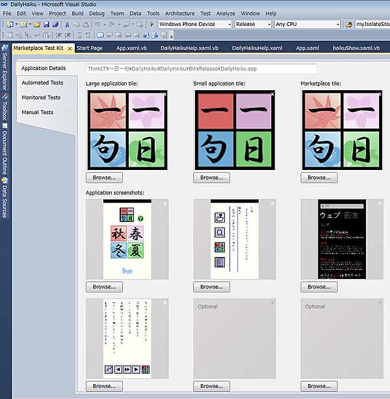Click the Save All toolbar icon
The image size is (390, 399).
[54, 24]
